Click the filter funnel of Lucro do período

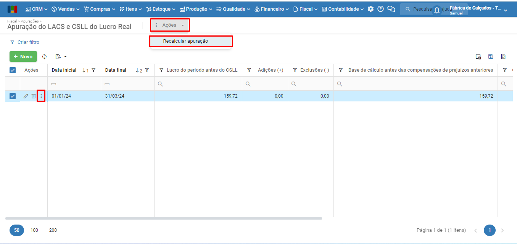161,70
